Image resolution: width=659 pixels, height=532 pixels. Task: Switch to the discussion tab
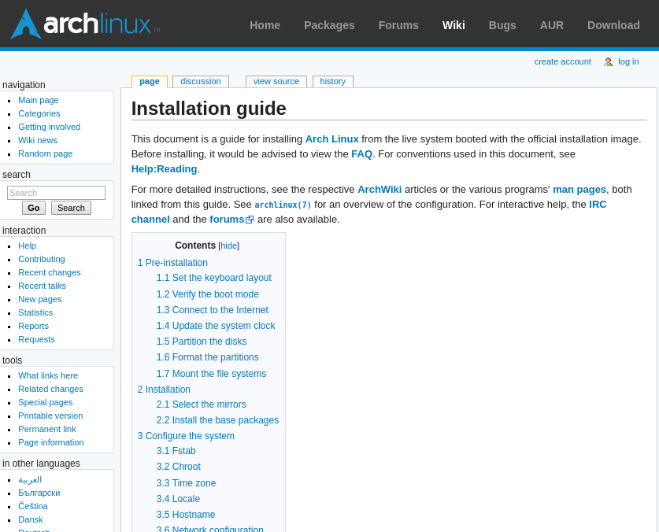click(x=201, y=82)
